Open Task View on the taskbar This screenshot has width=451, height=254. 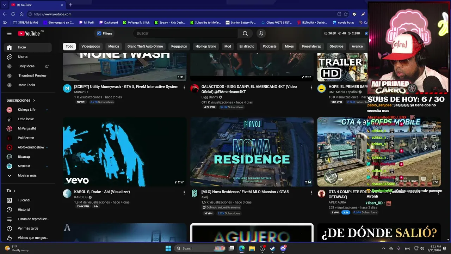(x=231, y=248)
